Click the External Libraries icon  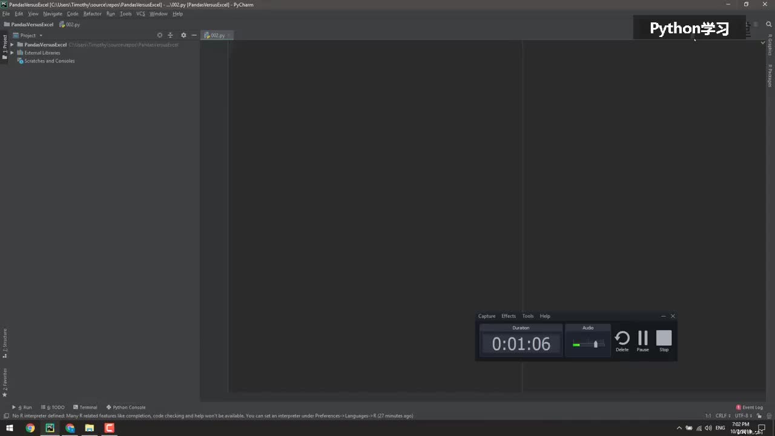pyautogui.click(x=20, y=53)
